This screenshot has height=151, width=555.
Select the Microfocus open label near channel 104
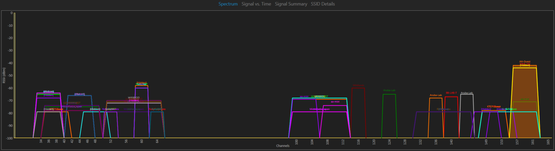pyautogui.click(x=320, y=109)
